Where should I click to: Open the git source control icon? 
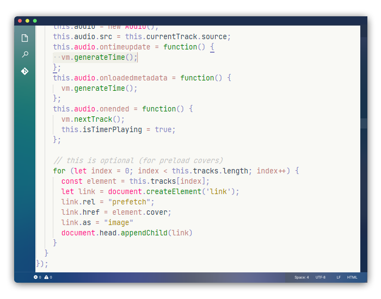click(25, 71)
